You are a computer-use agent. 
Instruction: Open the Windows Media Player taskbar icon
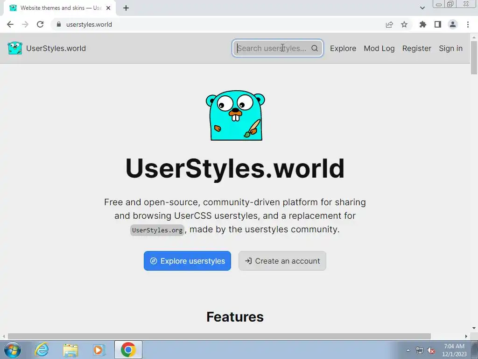[x=99, y=350]
